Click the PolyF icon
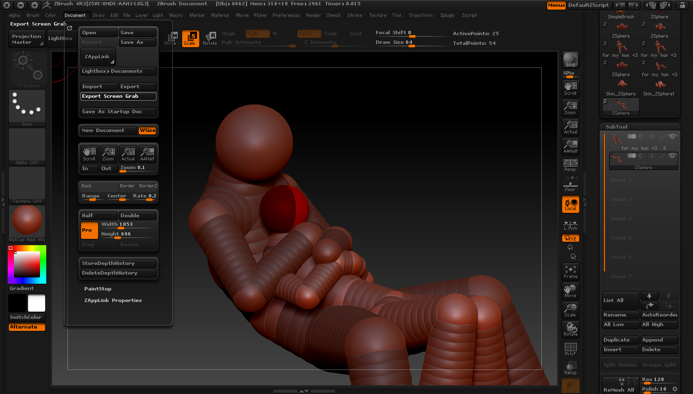This screenshot has height=394, width=693. [570, 349]
